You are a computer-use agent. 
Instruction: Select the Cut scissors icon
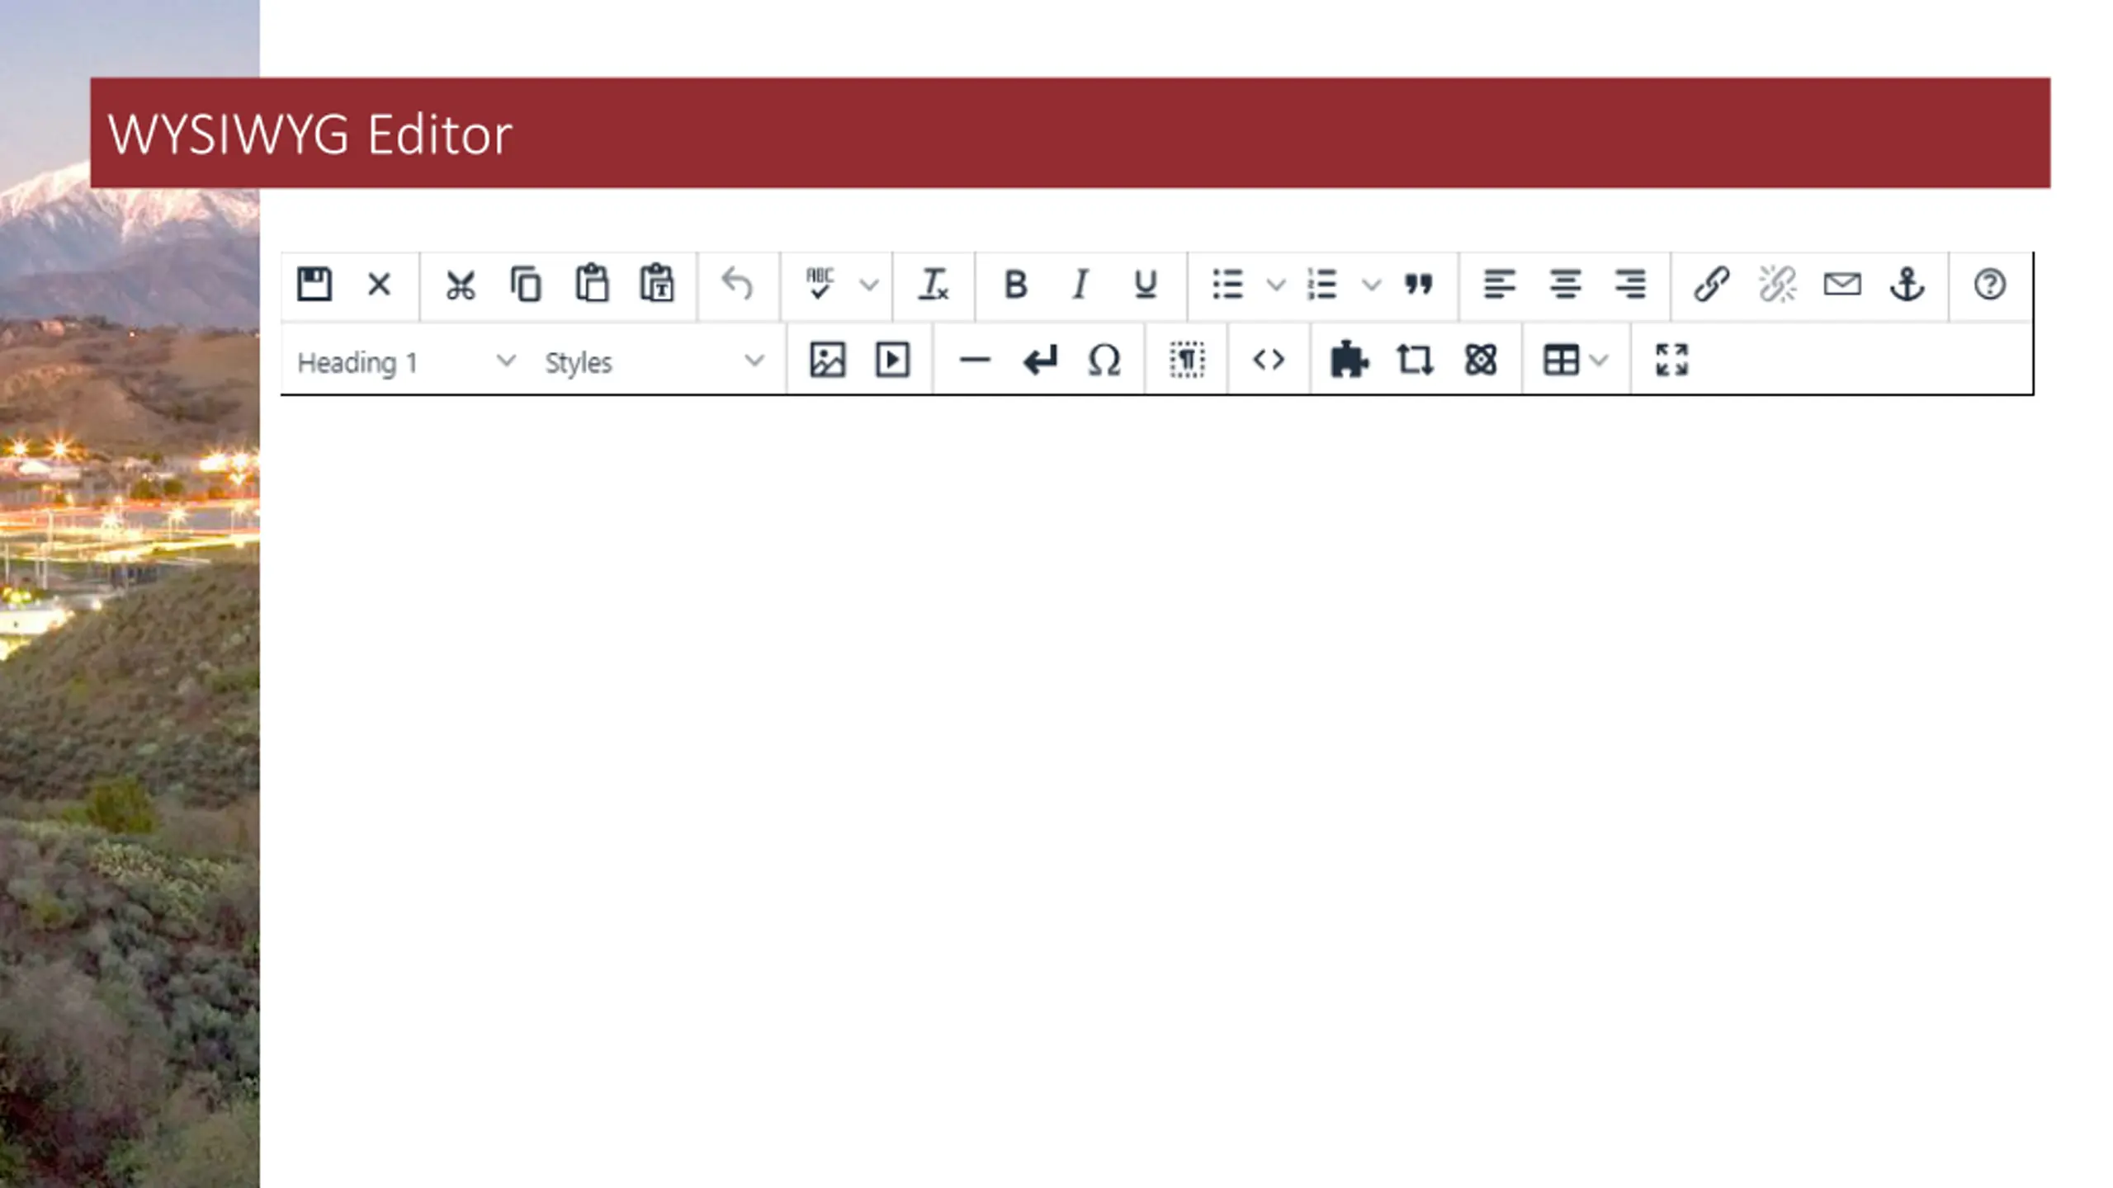461,285
